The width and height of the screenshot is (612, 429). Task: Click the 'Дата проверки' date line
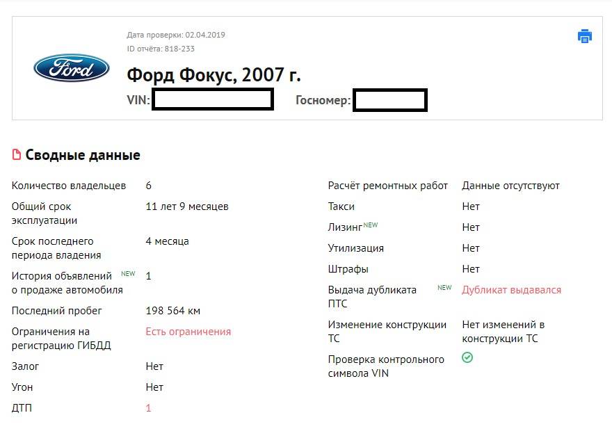[176, 35]
